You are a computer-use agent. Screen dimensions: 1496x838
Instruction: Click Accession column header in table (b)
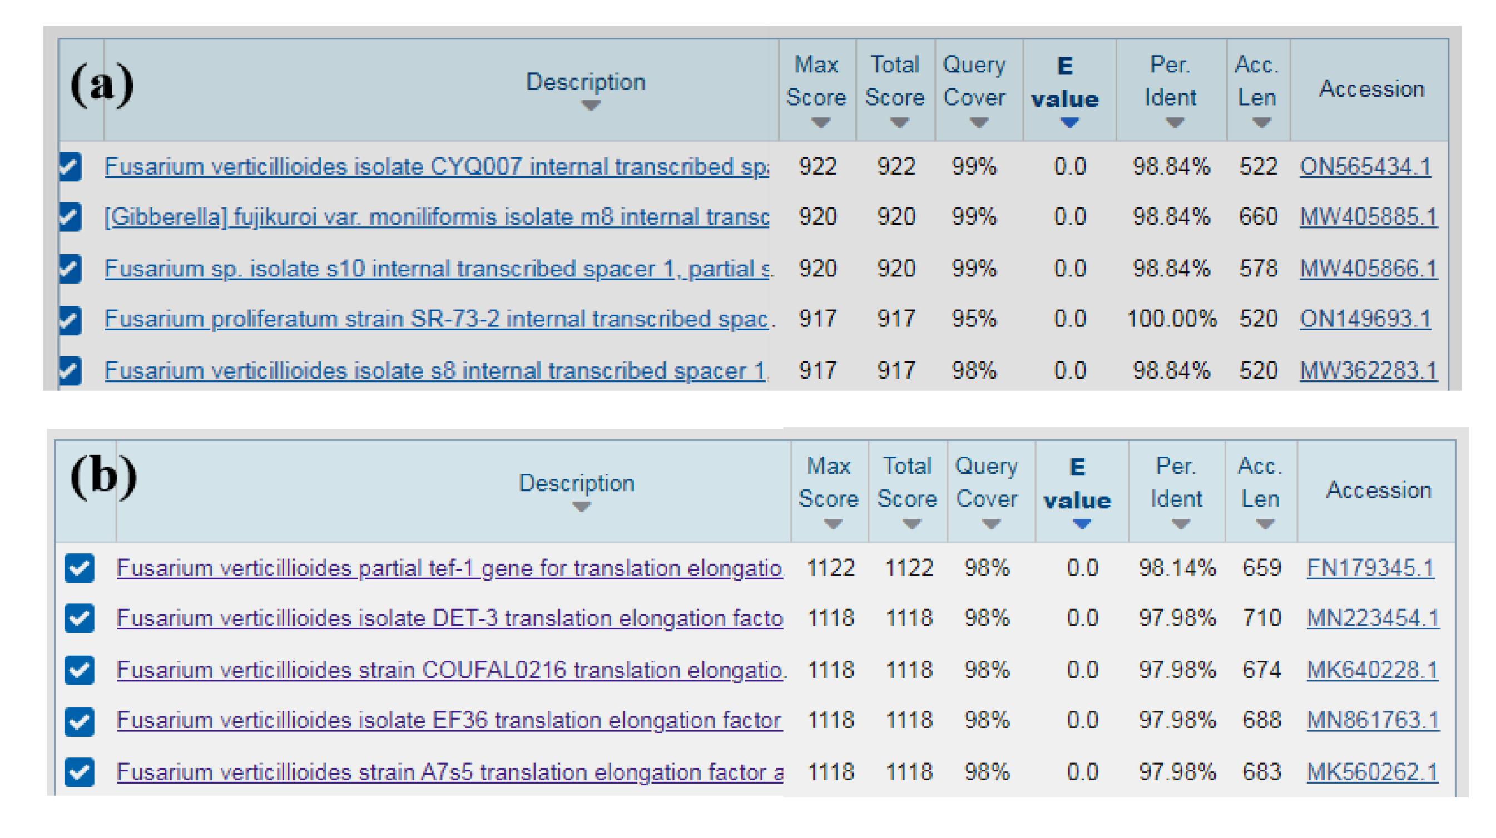[x=1379, y=490]
